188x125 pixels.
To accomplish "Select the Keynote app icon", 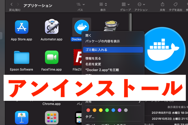I will (x=22, y=118).
